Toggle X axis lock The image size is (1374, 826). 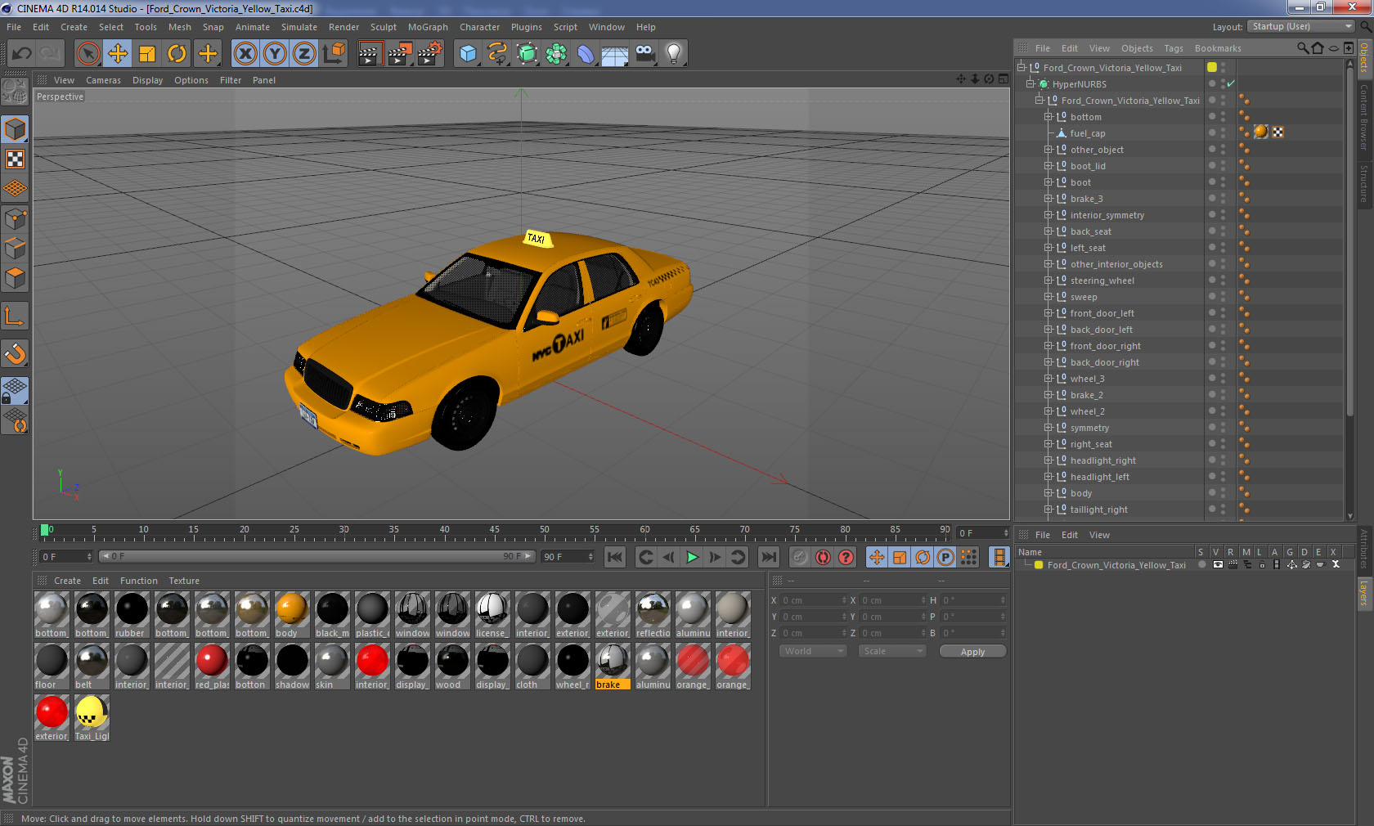tap(245, 54)
